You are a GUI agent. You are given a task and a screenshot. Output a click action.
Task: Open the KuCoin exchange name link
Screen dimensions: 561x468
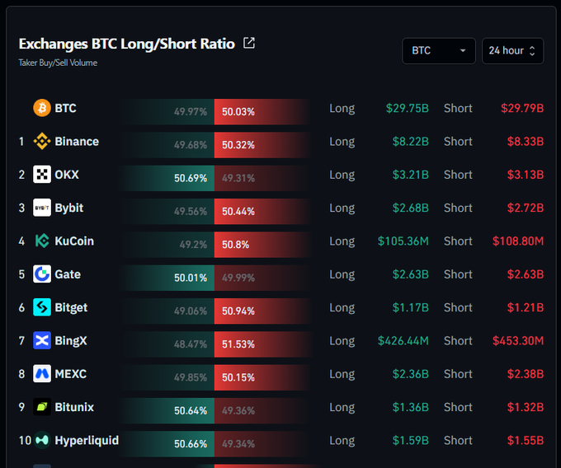click(x=74, y=241)
